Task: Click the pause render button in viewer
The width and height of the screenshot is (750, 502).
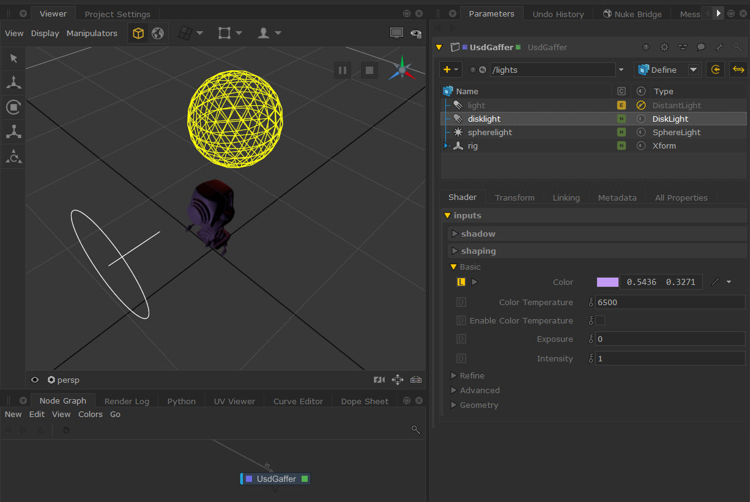Action: pos(343,70)
